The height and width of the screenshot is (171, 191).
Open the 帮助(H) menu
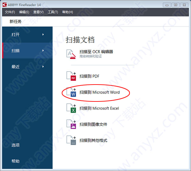pos(67,12)
